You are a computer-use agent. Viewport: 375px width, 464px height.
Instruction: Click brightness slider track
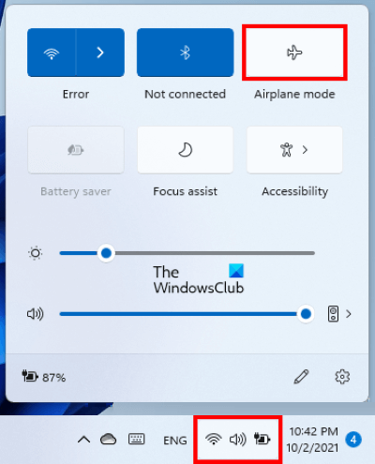(x=187, y=253)
